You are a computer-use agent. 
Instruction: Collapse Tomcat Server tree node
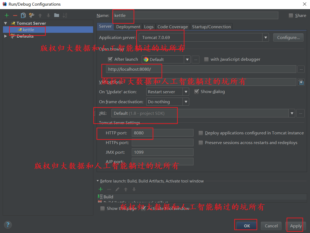click(x=6, y=23)
